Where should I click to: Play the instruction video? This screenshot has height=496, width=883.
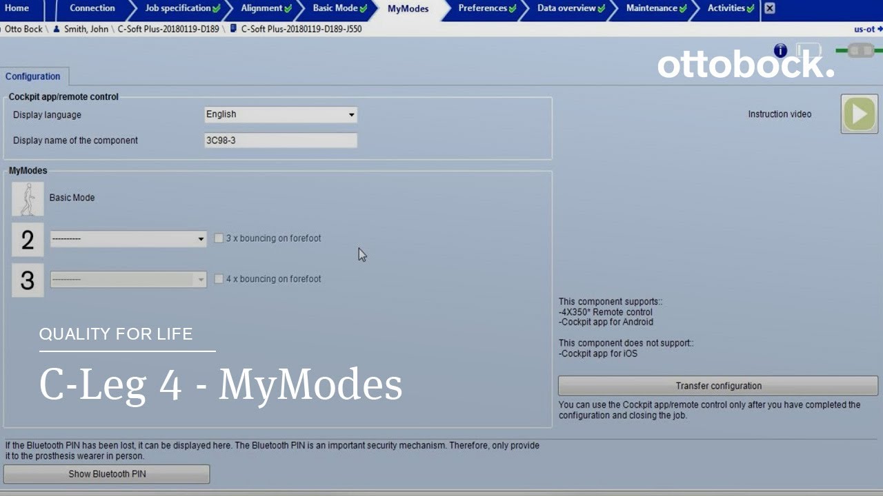click(859, 114)
